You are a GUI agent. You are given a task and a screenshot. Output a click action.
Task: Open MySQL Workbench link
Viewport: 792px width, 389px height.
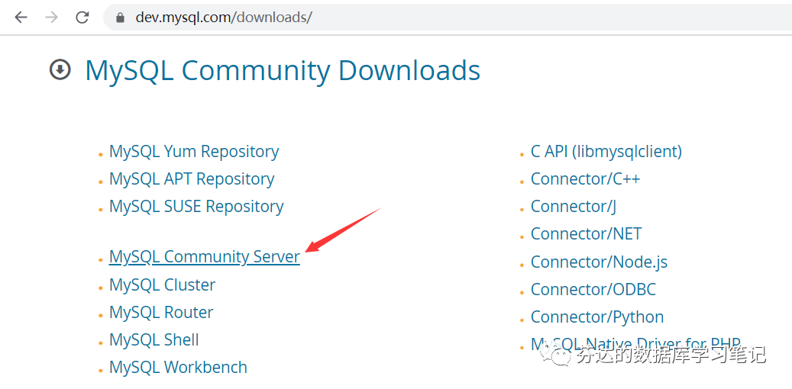(x=178, y=368)
